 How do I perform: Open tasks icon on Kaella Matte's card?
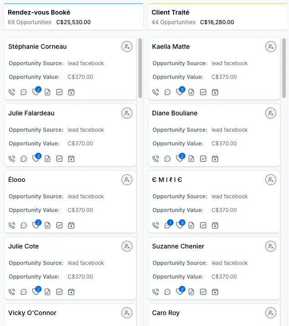(203, 92)
